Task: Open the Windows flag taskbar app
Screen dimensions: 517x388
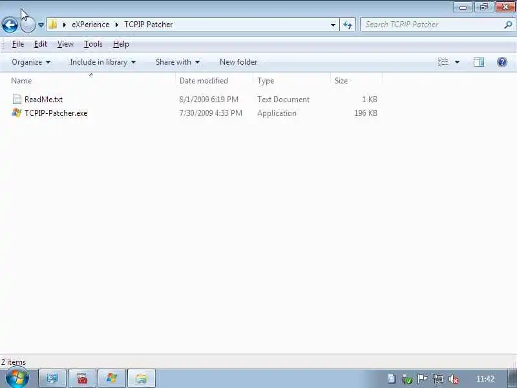Action: 112,378
